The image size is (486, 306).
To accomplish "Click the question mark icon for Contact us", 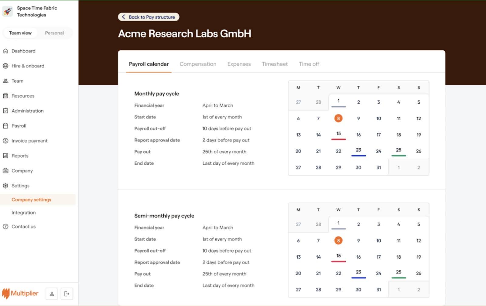I will (5, 226).
